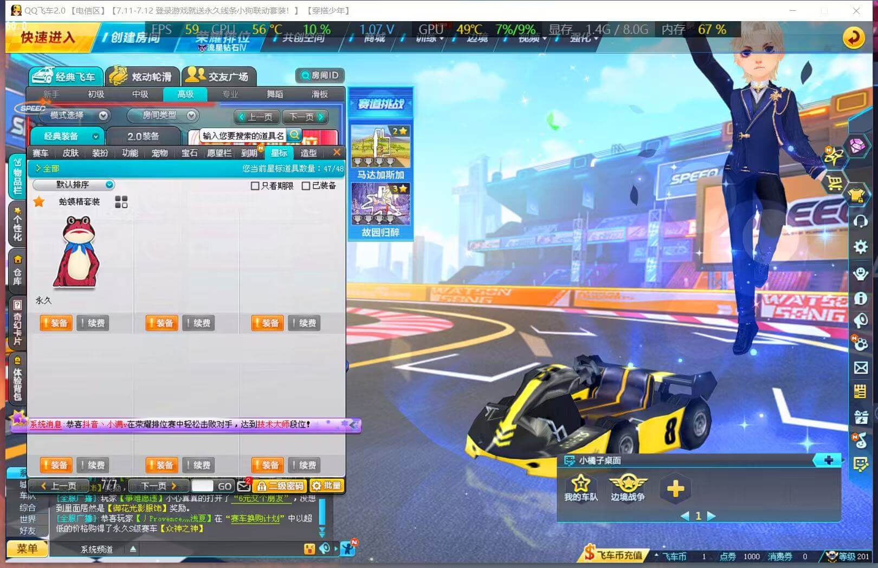Click the 装备 button under 蛤蟆精套装
This screenshot has height=568, width=878.
[55, 323]
